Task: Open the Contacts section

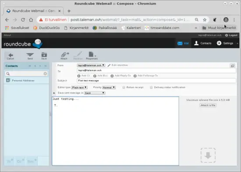Action: coord(203,43)
